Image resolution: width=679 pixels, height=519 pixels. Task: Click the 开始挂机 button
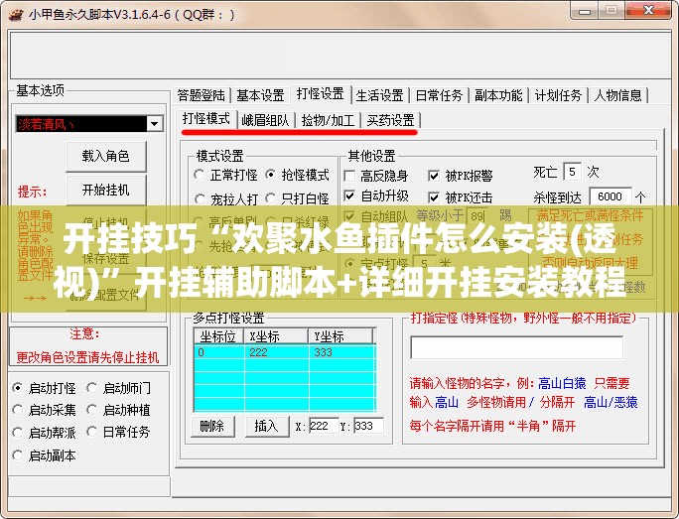(x=106, y=190)
